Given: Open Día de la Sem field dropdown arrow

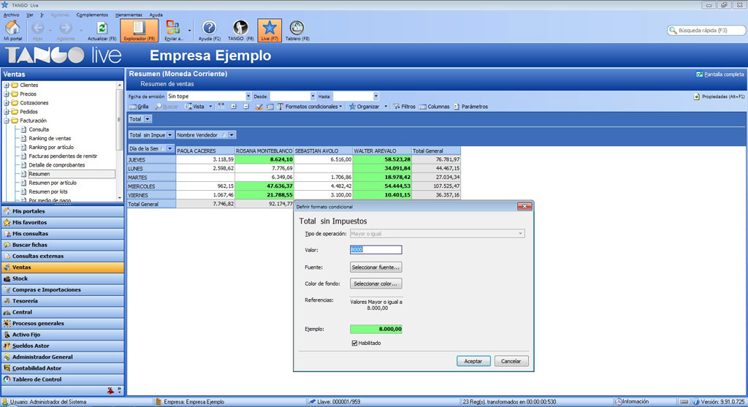Looking at the screenshot, I should point(169,149).
